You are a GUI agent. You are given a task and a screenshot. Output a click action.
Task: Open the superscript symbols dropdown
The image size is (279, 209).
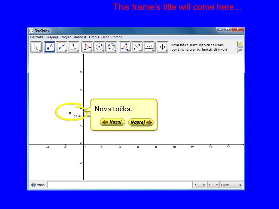200,185
